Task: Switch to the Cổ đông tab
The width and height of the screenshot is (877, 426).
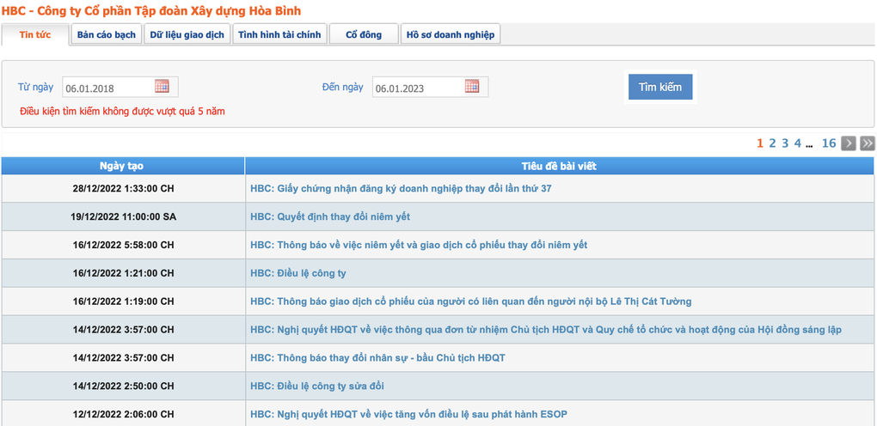Action: point(364,34)
